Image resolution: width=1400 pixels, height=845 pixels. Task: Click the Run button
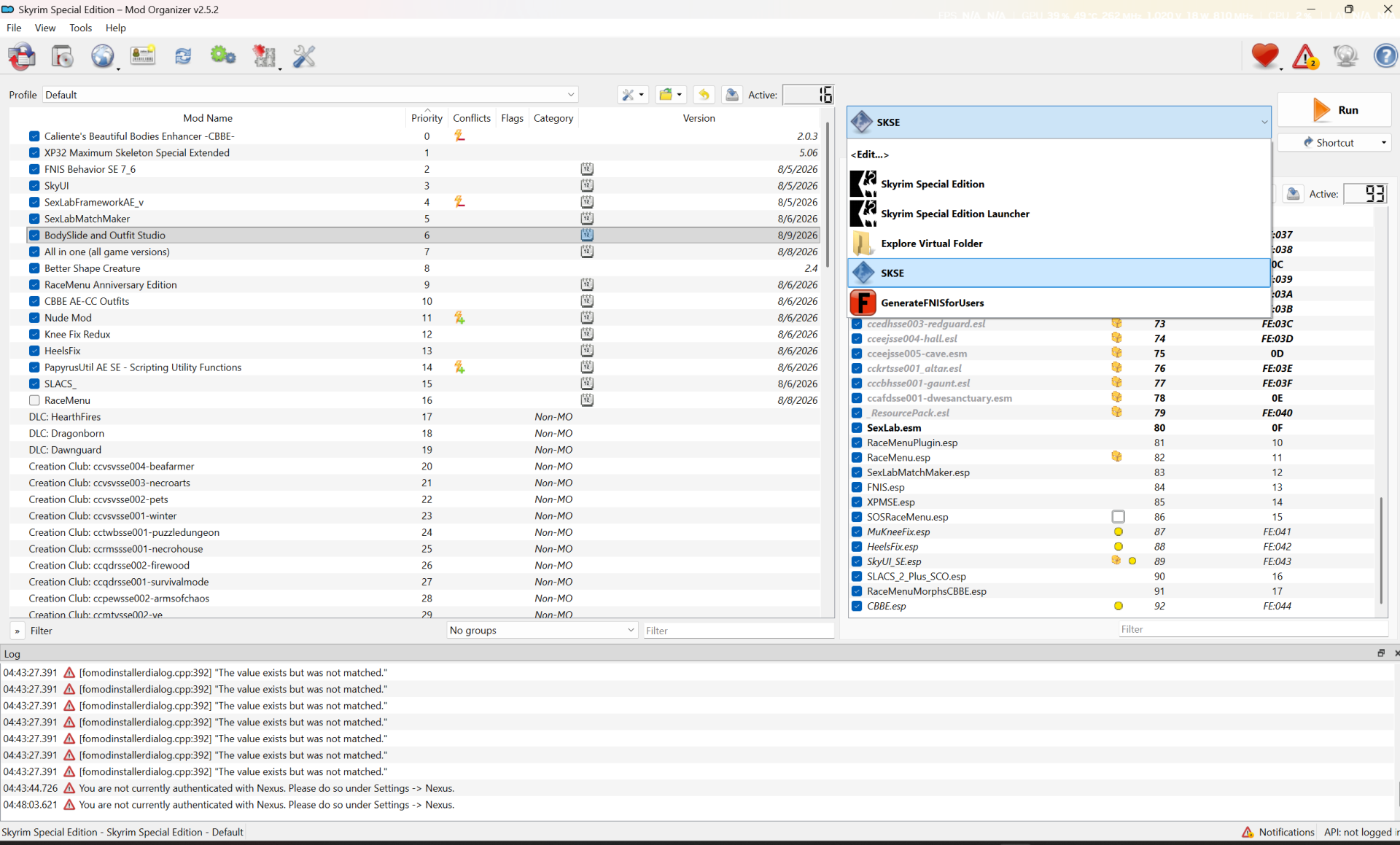[1334, 110]
